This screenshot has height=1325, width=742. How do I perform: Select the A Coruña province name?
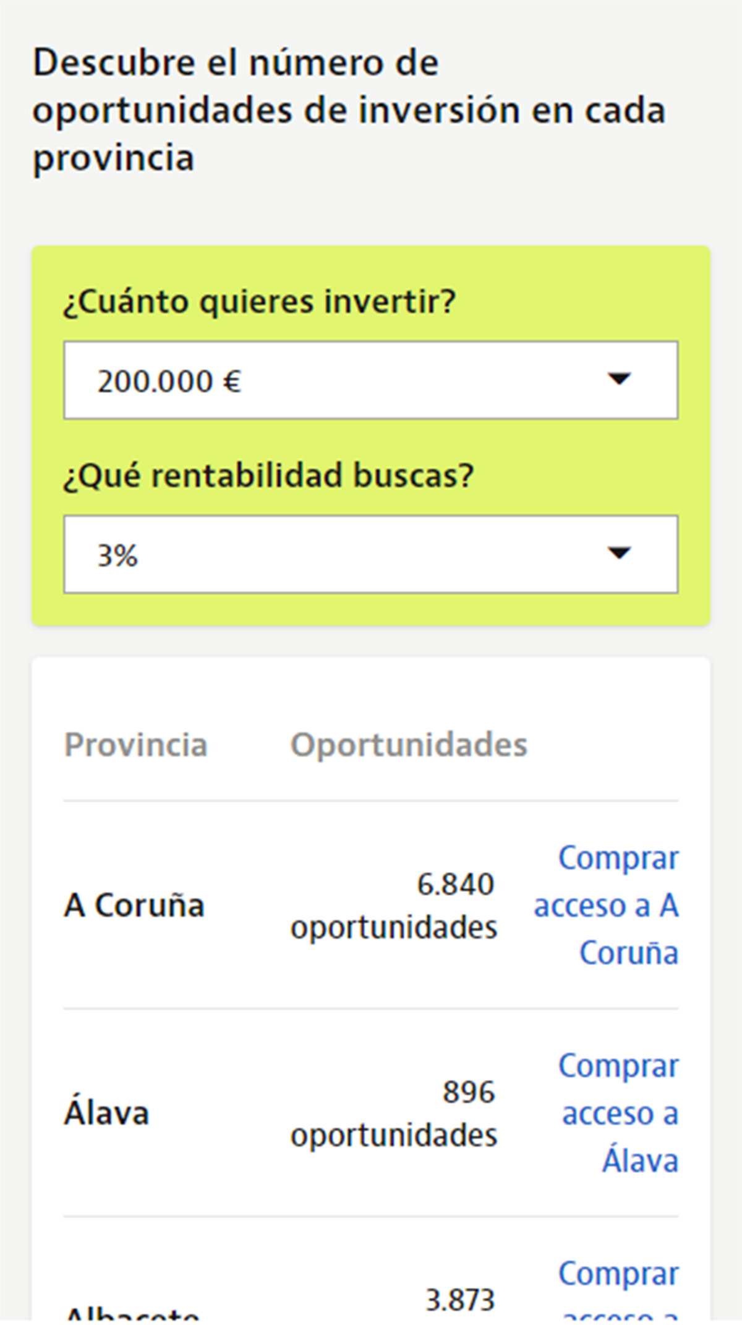134,906
